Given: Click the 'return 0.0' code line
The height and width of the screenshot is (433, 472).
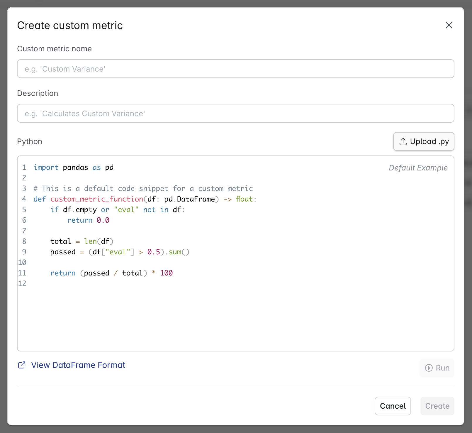Looking at the screenshot, I should [88, 220].
